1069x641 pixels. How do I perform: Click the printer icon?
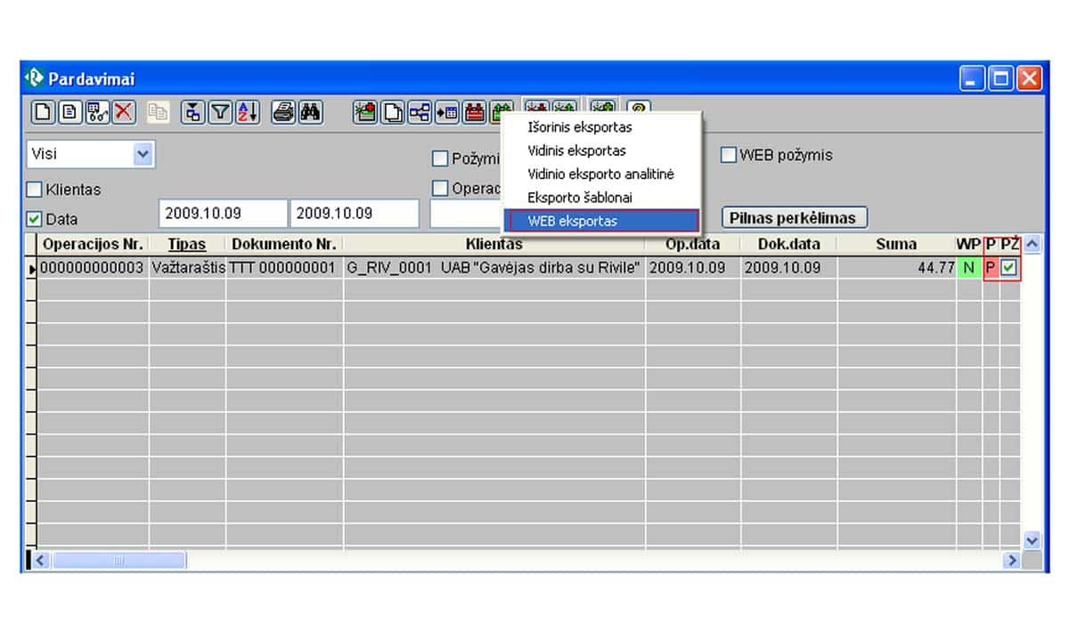(283, 112)
